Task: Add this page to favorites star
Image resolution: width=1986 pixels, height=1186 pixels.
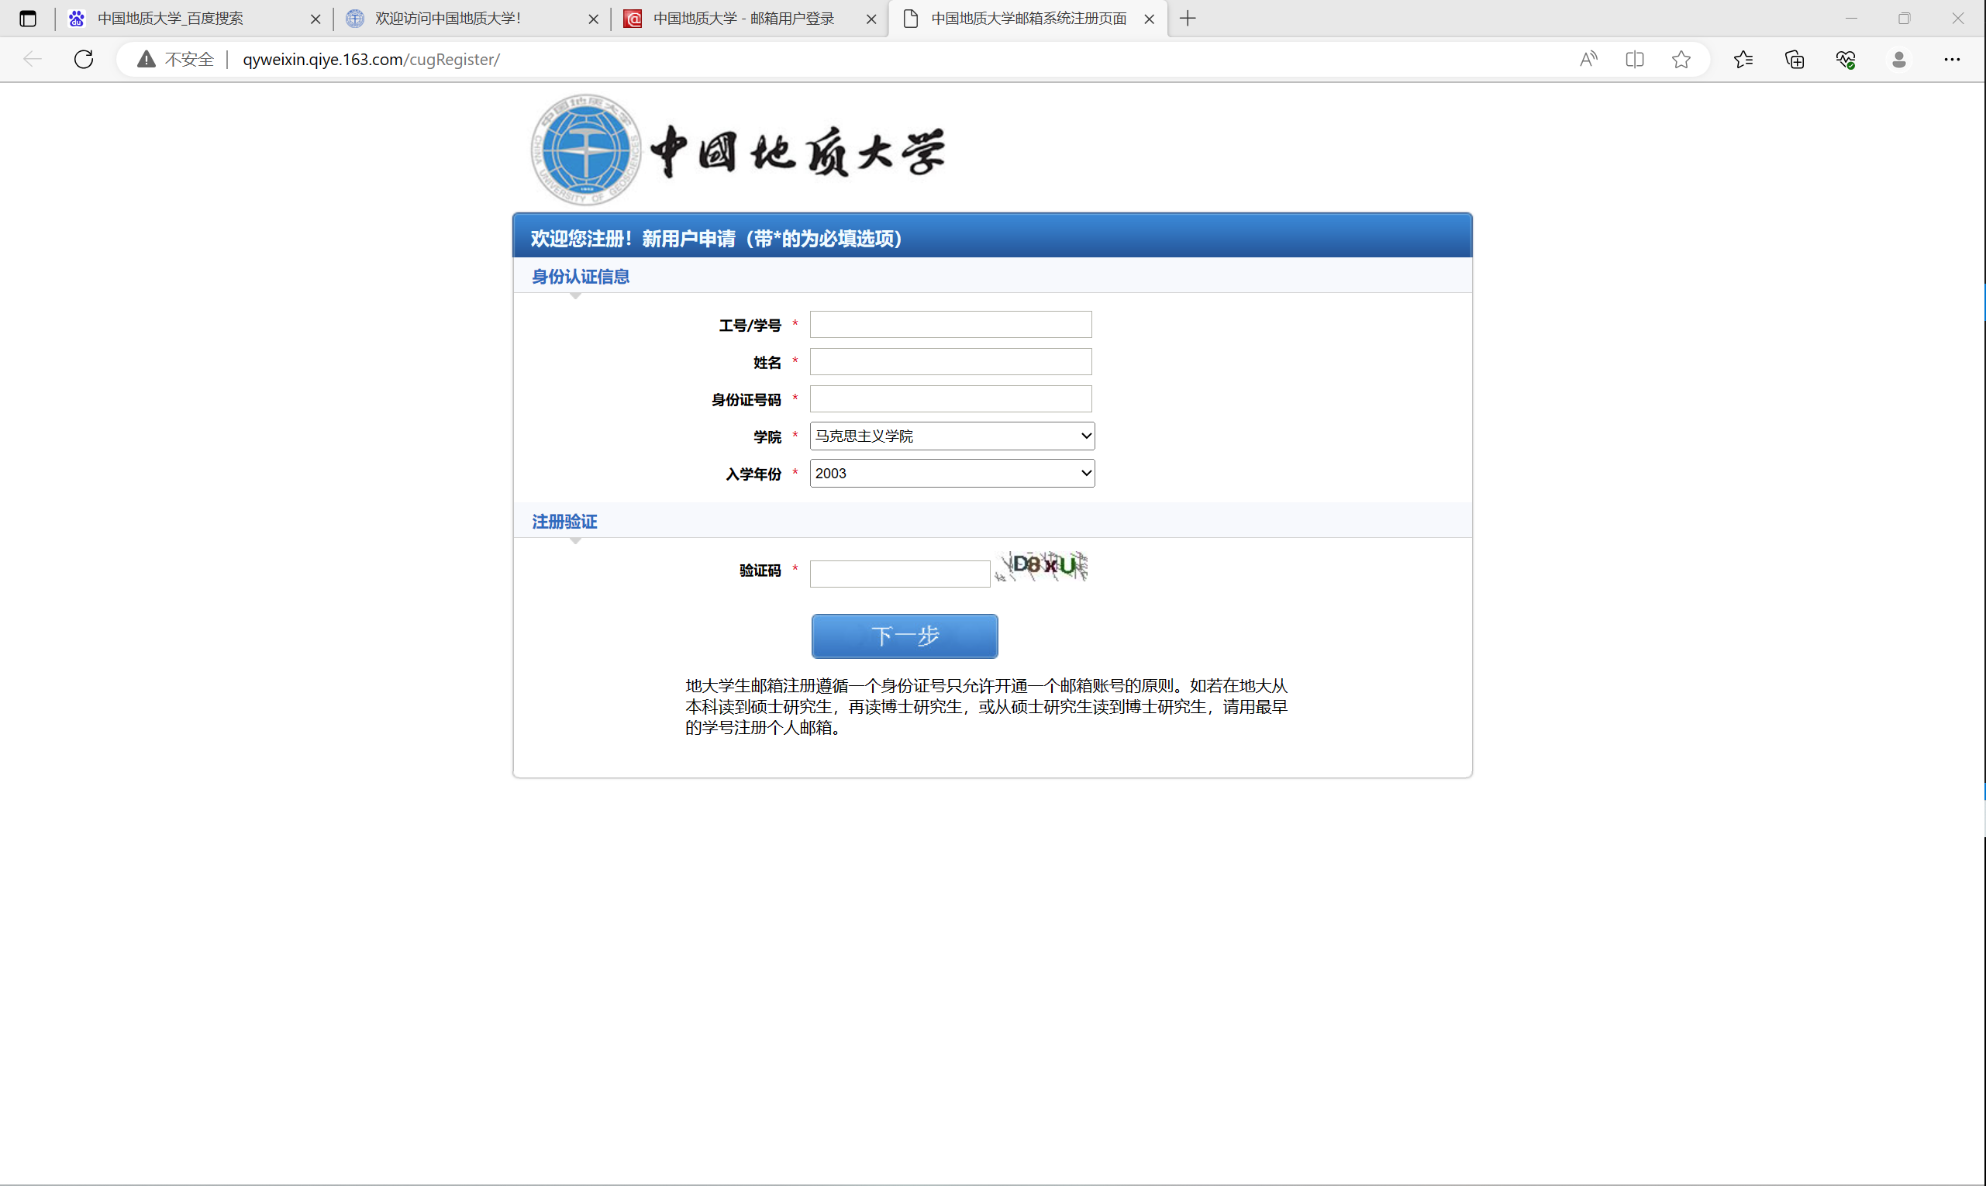Action: click(1681, 59)
